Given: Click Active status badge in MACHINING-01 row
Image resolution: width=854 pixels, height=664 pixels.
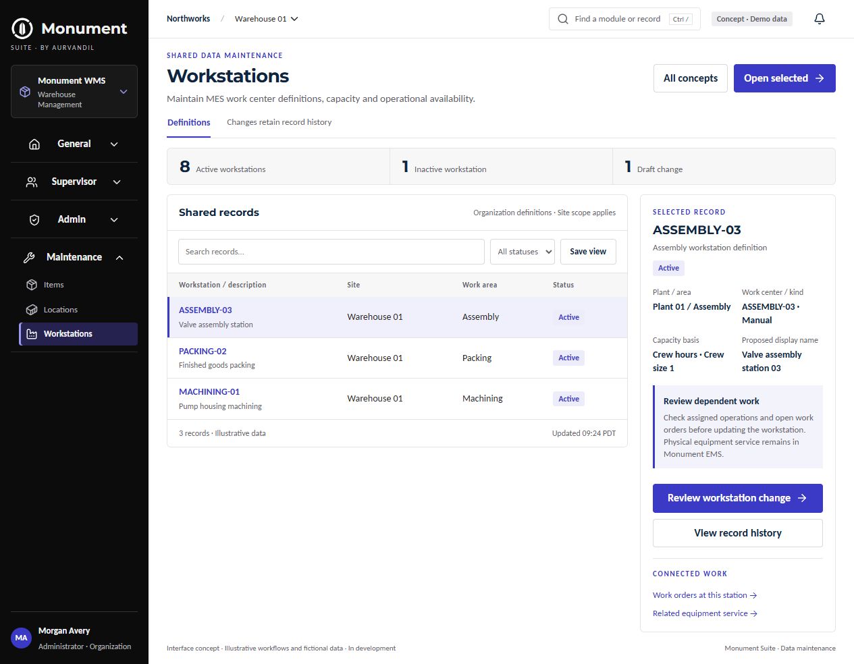Looking at the screenshot, I should pos(568,399).
